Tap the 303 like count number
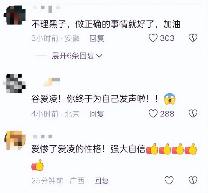 167,38
